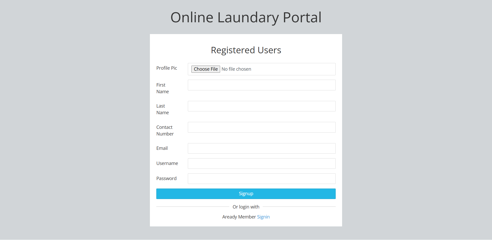
Task: Click the Email label
Action: (x=162, y=148)
